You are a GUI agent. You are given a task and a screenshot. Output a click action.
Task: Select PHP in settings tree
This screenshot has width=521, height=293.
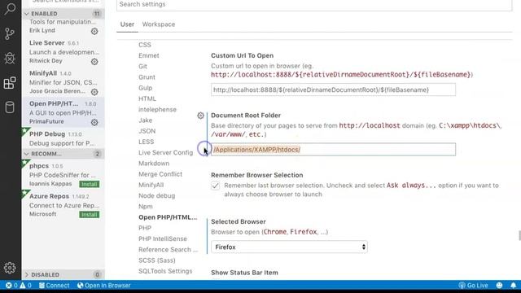coord(145,228)
